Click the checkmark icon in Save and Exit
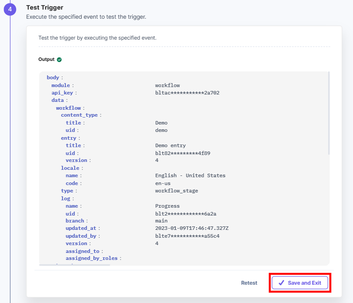Image resolution: width=353 pixels, height=303 pixels. pos(281,283)
